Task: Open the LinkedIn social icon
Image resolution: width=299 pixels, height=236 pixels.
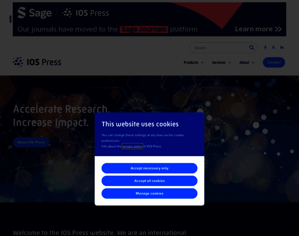Action: pos(282,47)
